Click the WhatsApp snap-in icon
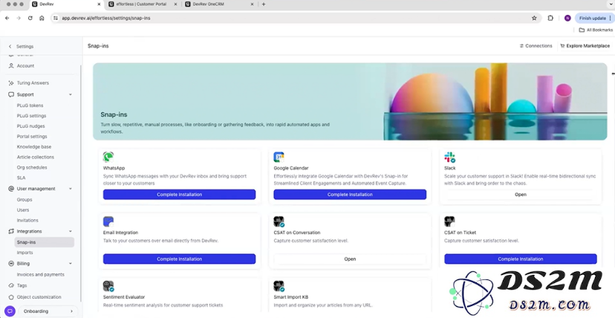The width and height of the screenshot is (615, 318). 108,158
